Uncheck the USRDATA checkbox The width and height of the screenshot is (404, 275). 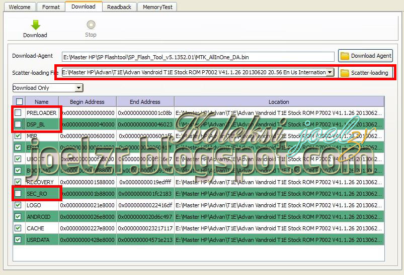pos(18,240)
